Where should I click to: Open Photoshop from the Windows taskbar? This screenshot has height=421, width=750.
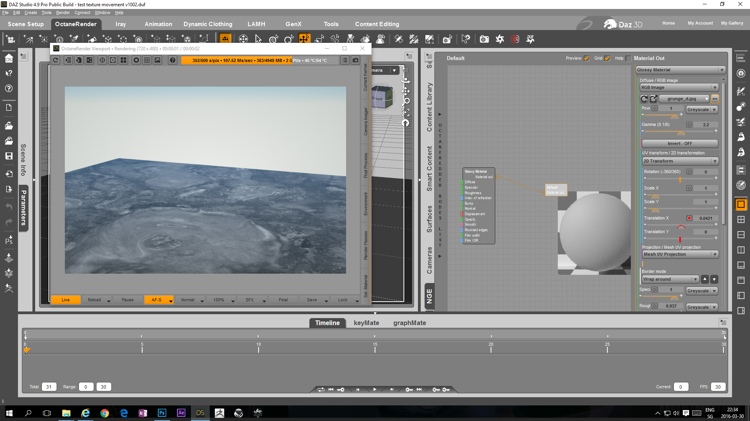coord(162,413)
